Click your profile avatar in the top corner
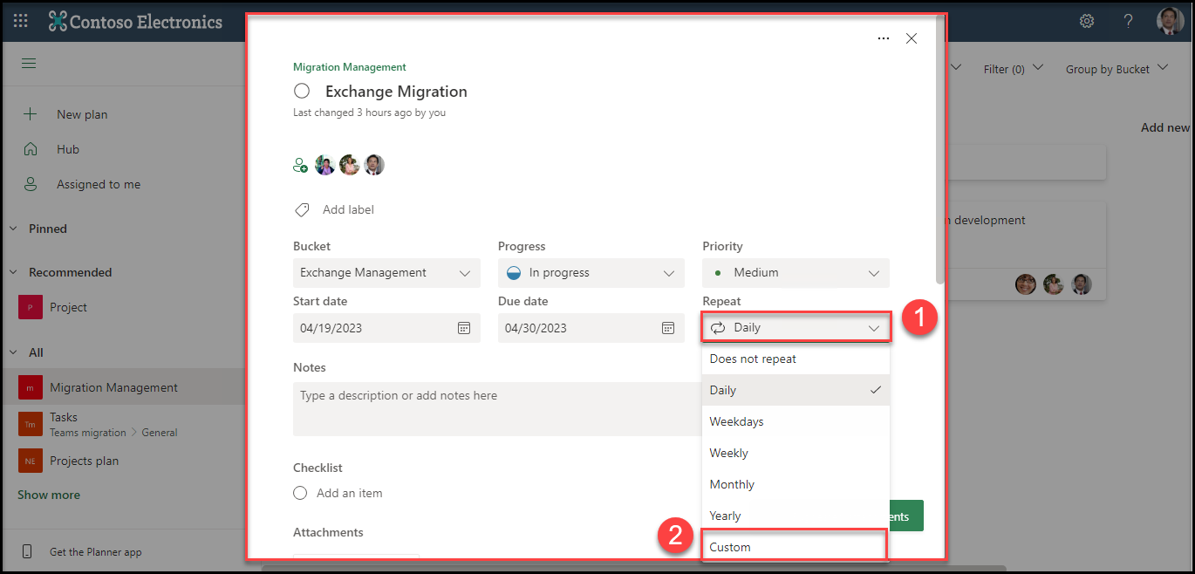 (x=1170, y=20)
